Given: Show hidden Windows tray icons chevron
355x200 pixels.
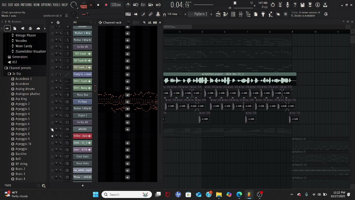Looking at the screenshot, I should 291,195.
